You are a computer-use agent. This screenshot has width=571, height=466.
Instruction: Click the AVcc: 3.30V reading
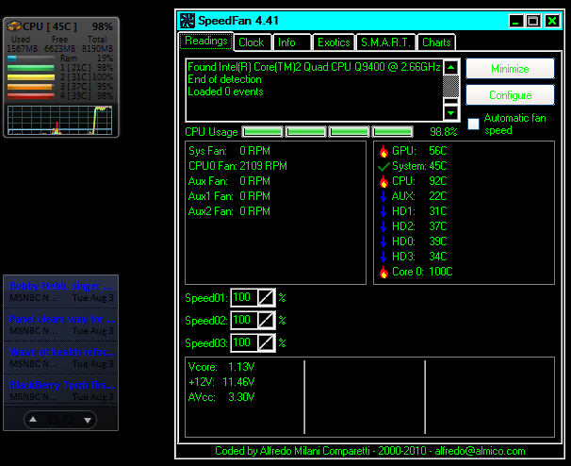pos(221,397)
